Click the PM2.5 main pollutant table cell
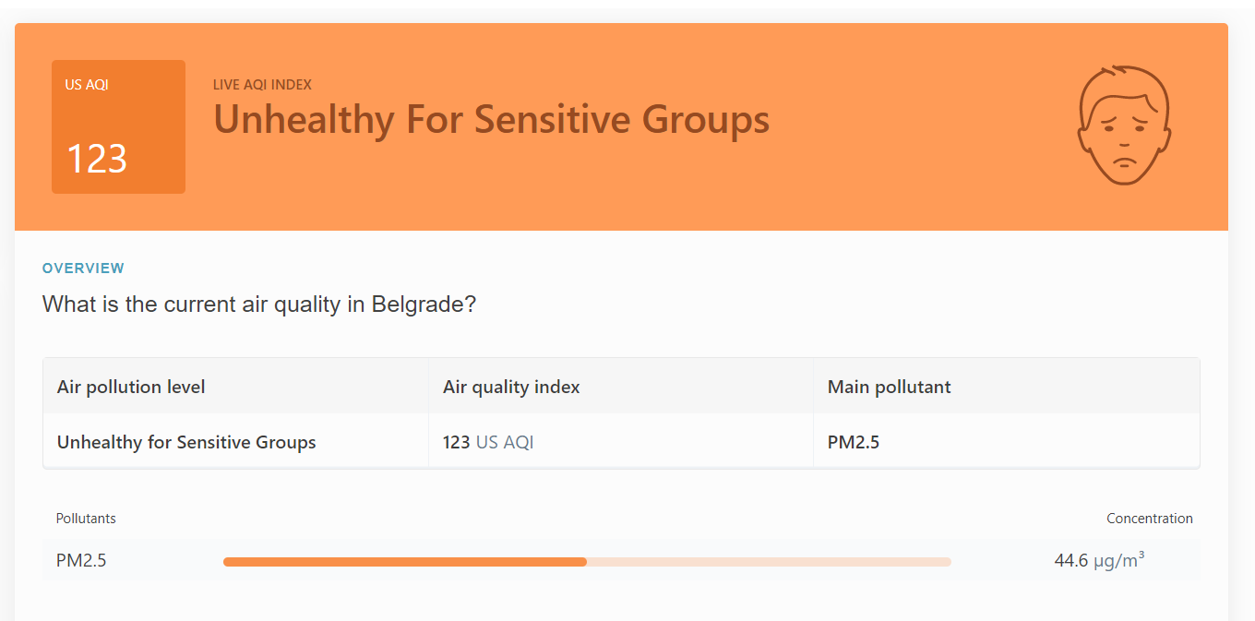 pos(854,442)
